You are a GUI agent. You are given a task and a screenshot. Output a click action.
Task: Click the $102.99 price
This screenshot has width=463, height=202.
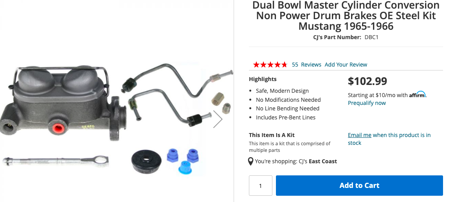(368, 81)
